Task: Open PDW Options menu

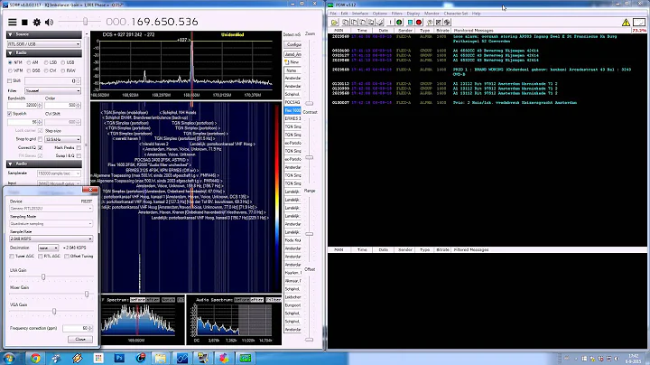Action: pos(379,14)
